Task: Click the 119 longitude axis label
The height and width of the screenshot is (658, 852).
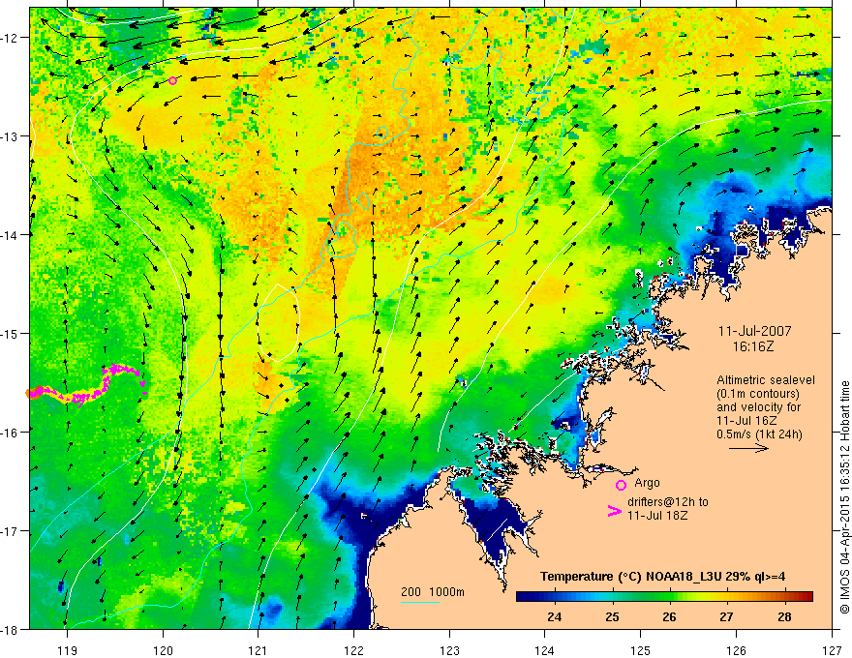Action: pos(67,650)
